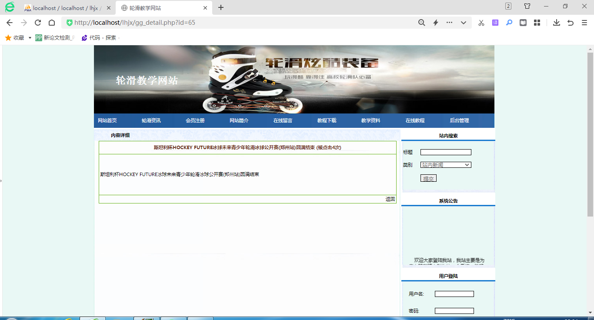594x320 pixels.
Task: Click the 提交 search button
Action: tap(428, 178)
